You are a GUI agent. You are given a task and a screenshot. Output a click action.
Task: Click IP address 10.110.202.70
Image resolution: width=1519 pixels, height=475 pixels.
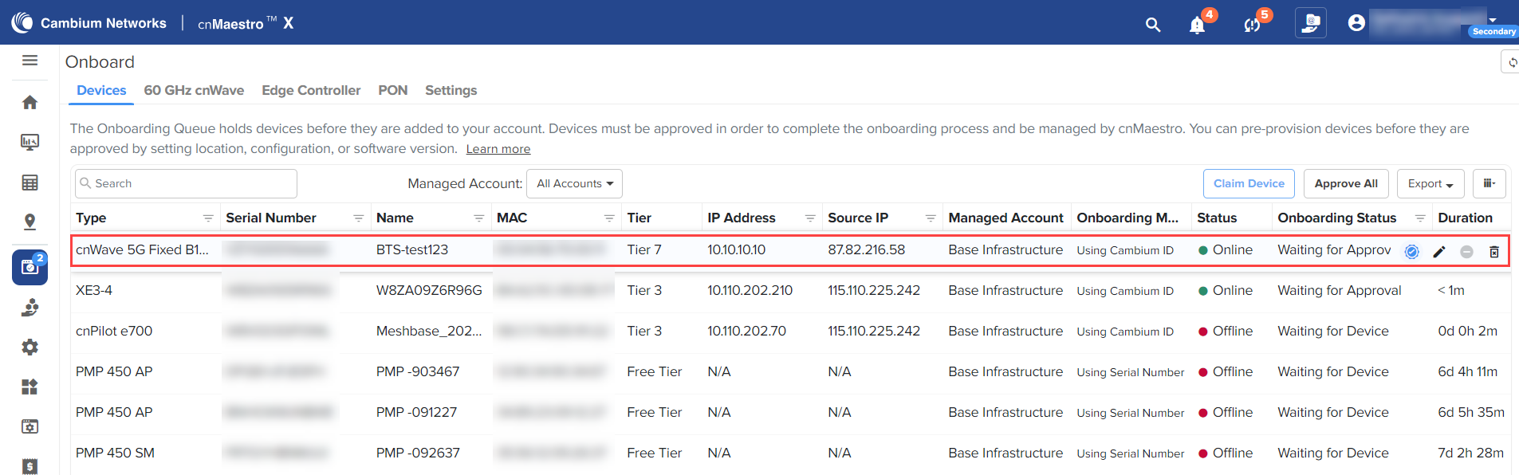tap(747, 332)
